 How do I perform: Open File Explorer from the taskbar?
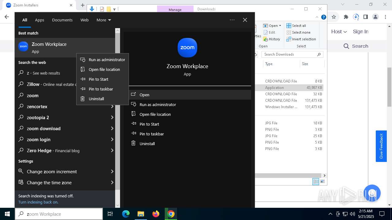(x=141, y=214)
